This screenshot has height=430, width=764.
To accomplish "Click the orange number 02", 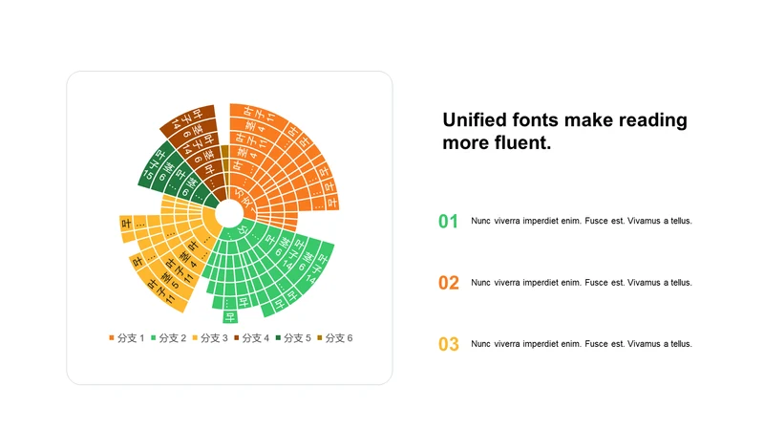I will click(x=448, y=283).
